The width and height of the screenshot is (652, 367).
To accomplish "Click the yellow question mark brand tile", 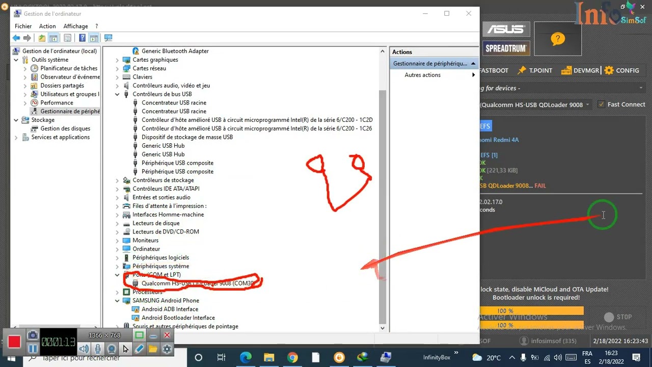I will [x=558, y=39].
